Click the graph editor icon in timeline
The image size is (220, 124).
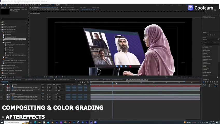(x=88, y=82)
